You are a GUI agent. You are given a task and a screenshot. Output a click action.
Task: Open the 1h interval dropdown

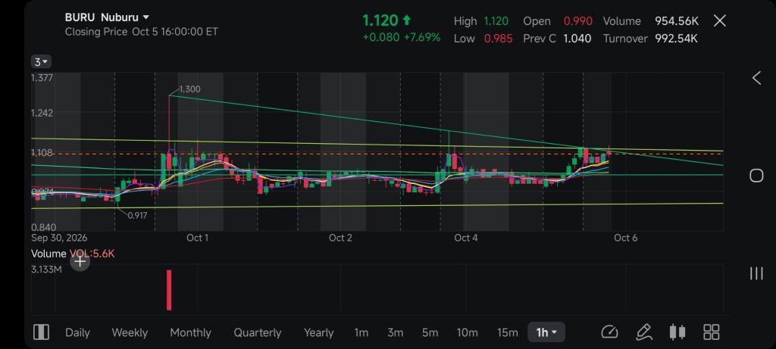[546, 332]
